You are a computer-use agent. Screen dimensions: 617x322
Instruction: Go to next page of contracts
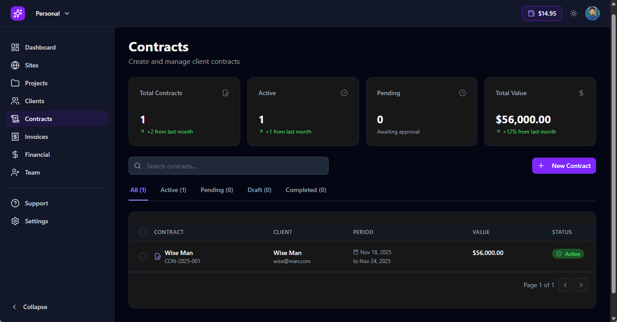click(581, 285)
